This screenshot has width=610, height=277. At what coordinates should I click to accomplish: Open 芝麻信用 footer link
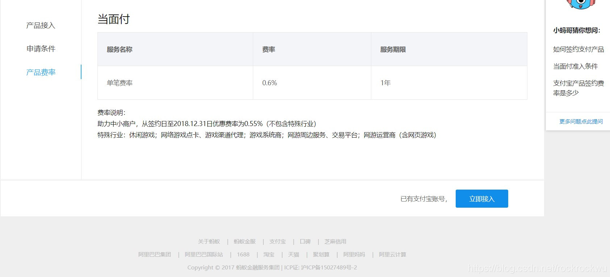point(335,242)
